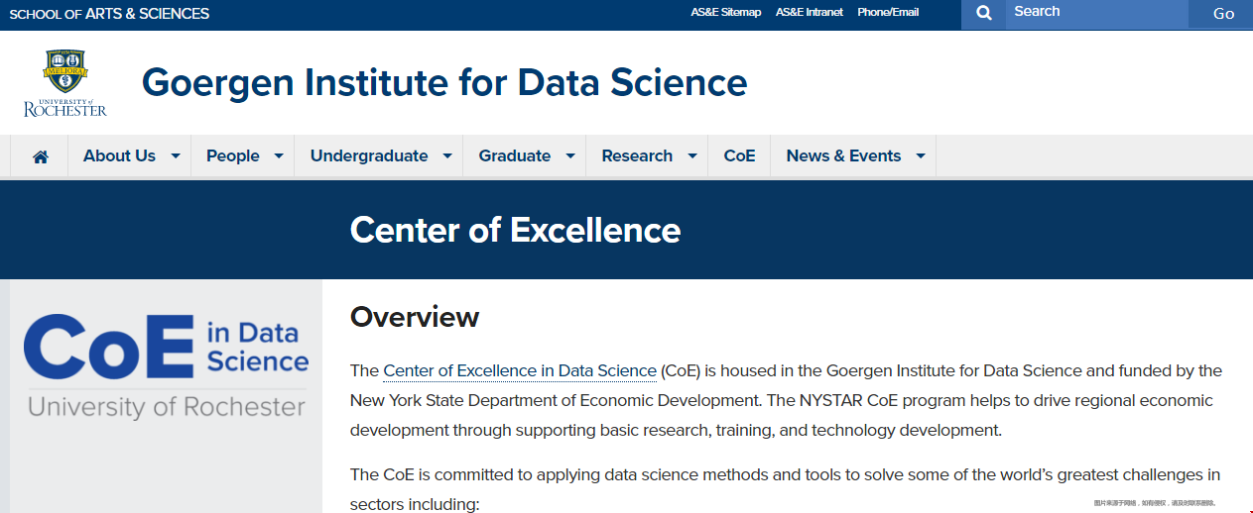Image resolution: width=1253 pixels, height=513 pixels.
Task: Focus the Search input field
Action: point(1097,14)
